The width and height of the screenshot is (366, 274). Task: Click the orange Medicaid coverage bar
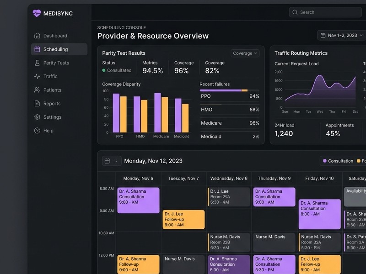click(x=185, y=118)
